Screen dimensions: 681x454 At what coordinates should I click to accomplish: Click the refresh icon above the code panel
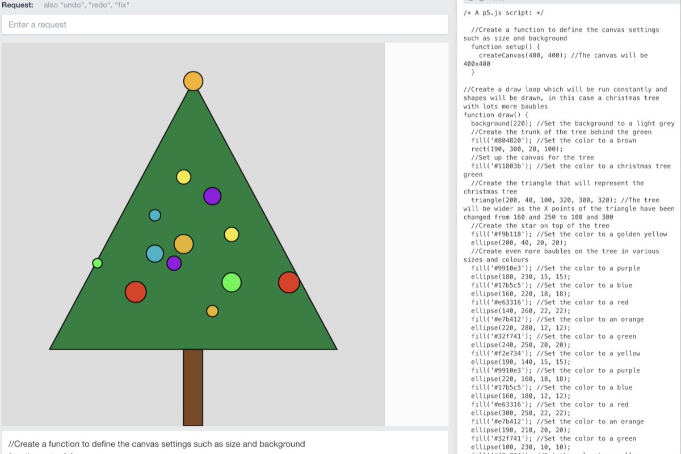[471, 2]
